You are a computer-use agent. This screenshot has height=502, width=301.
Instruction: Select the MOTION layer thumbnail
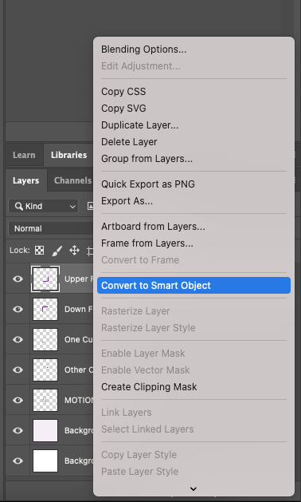click(x=45, y=400)
